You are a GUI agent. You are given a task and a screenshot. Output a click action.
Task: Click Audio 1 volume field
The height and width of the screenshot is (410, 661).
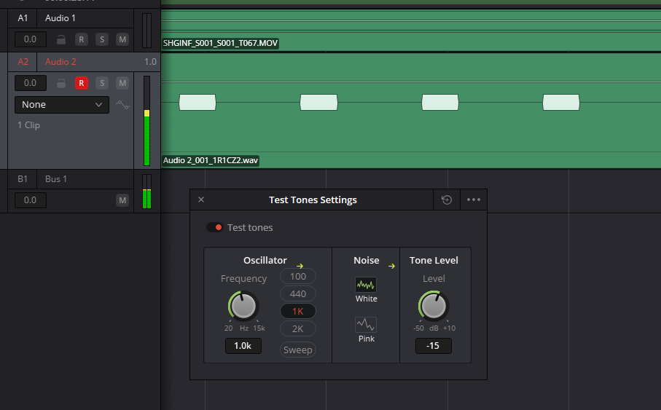(31, 39)
